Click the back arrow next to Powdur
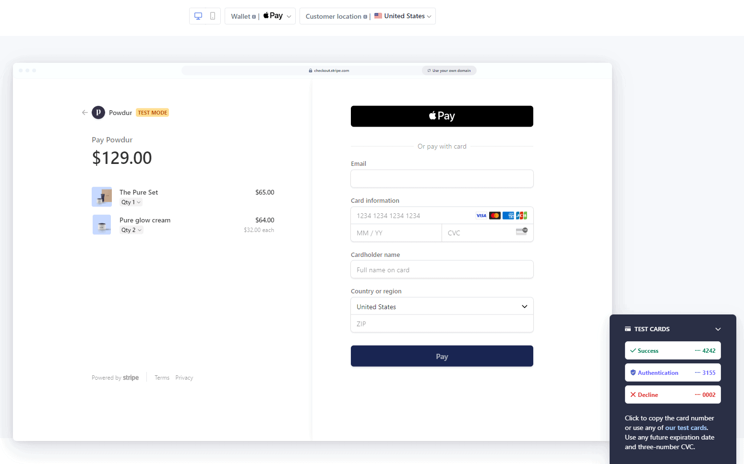744x464 pixels. click(84, 112)
